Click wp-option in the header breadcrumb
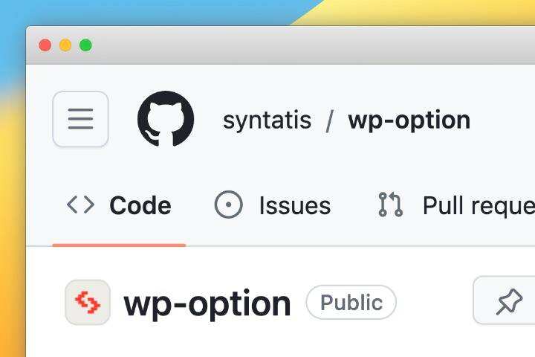 pyautogui.click(x=409, y=120)
